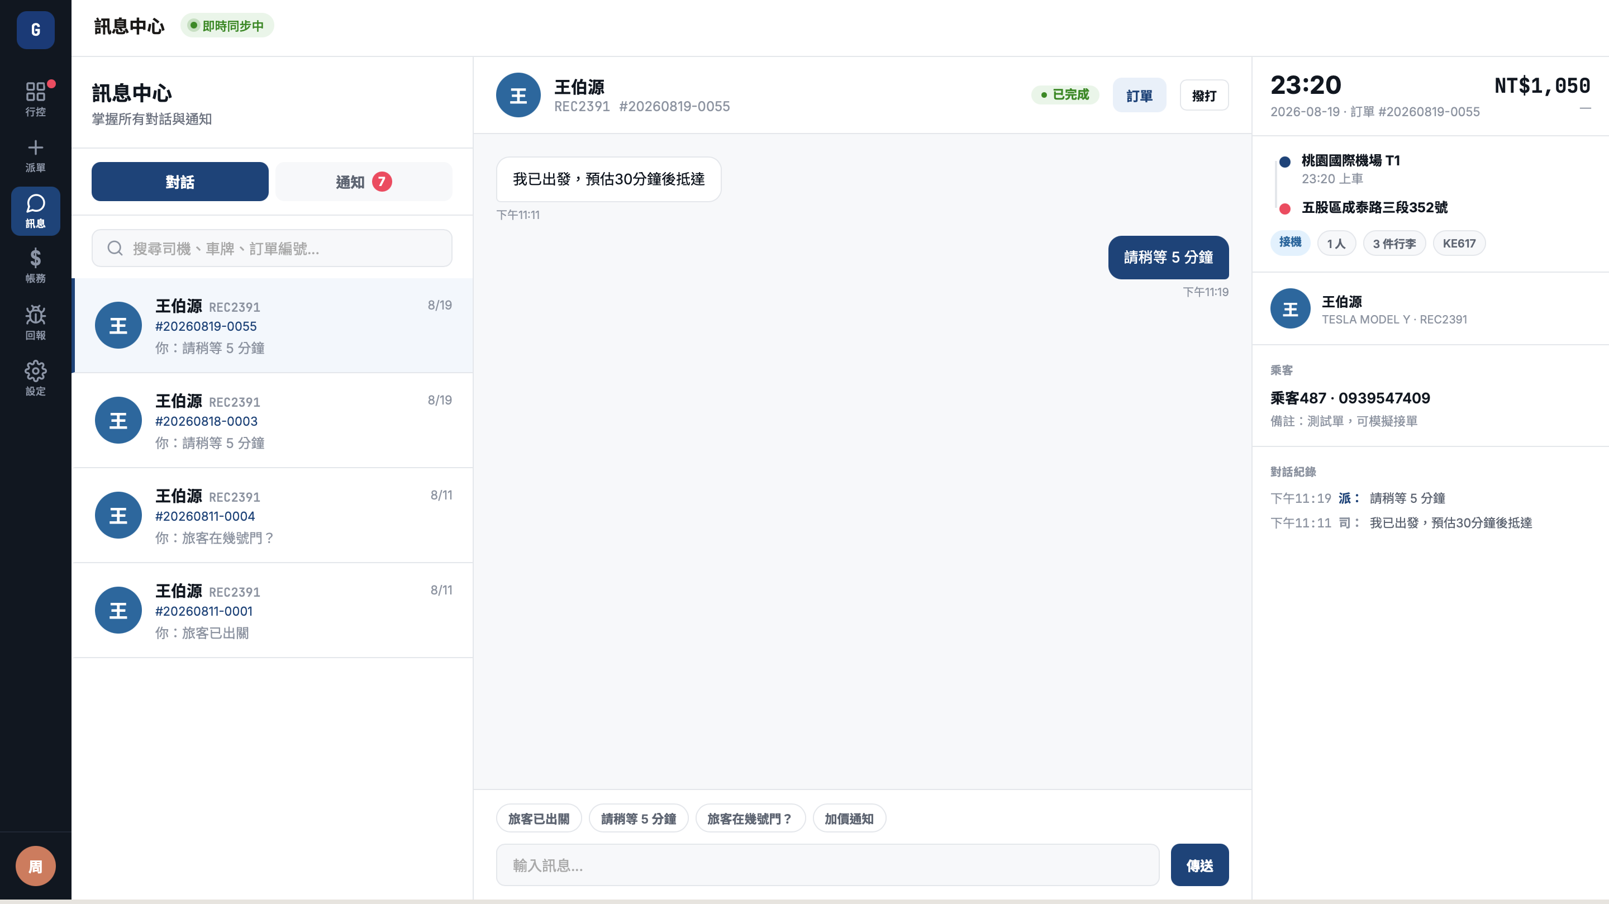
Task: Insert quick reply 旅客已出關
Action: coord(539,819)
